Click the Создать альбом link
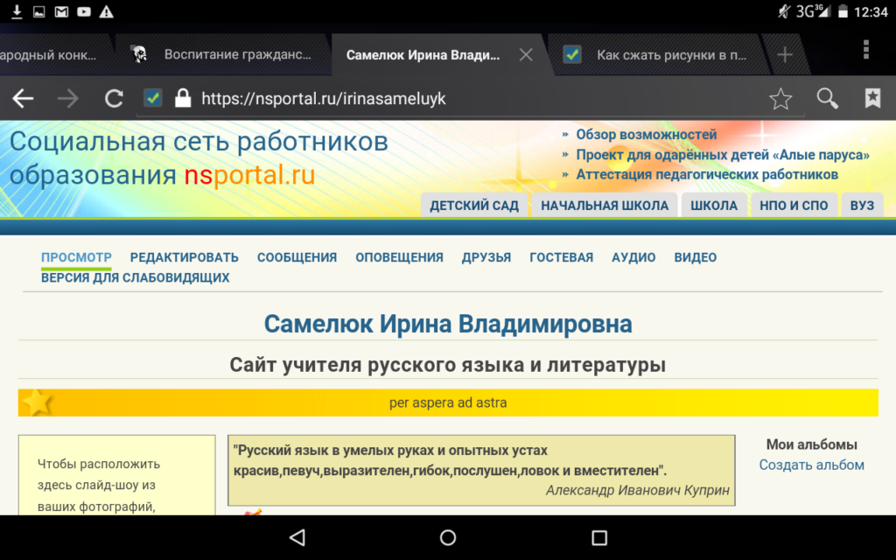 pos(811,465)
